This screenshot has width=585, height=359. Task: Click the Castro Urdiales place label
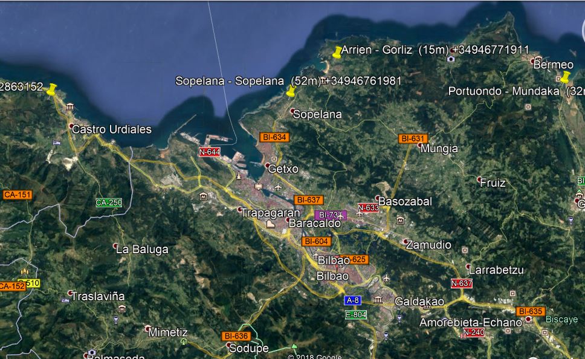[x=111, y=129]
